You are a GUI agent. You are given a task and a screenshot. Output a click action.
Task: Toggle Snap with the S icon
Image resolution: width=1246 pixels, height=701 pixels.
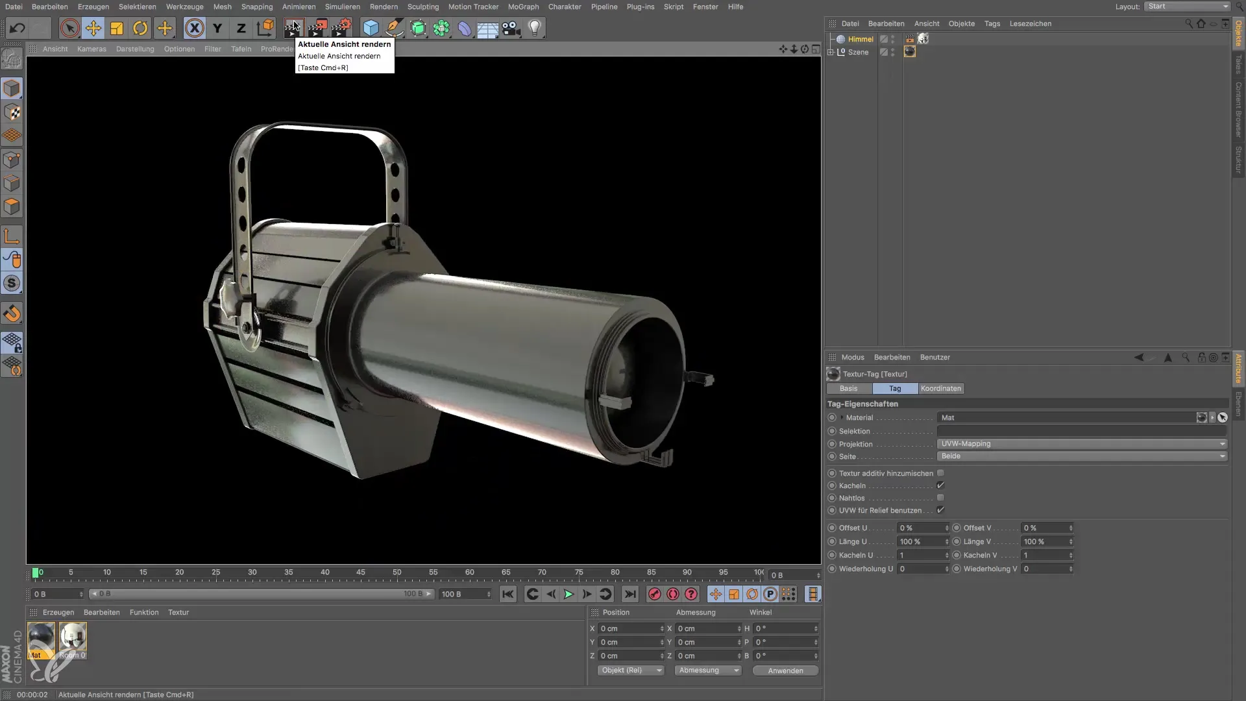(x=12, y=284)
